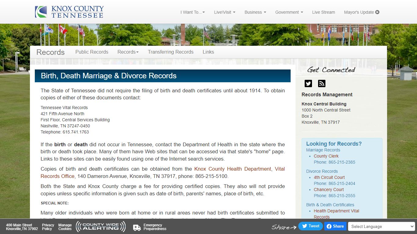The width and height of the screenshot is (417, 234).
Task: Click phone number 865-215-2404
Action: pyautogui.click(x=342, y=183)
